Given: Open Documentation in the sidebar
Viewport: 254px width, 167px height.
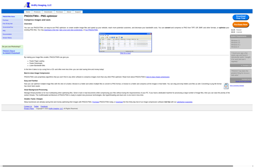Looking at the screenshot, I should point(12,34).
